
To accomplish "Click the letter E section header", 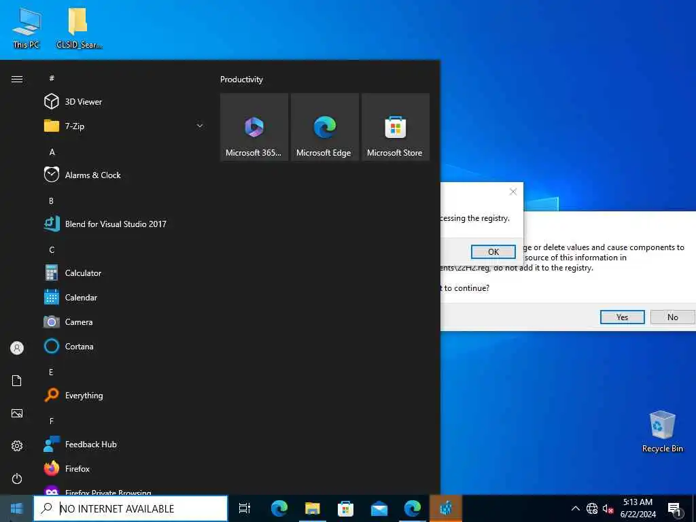I will [x=51, y=372].
